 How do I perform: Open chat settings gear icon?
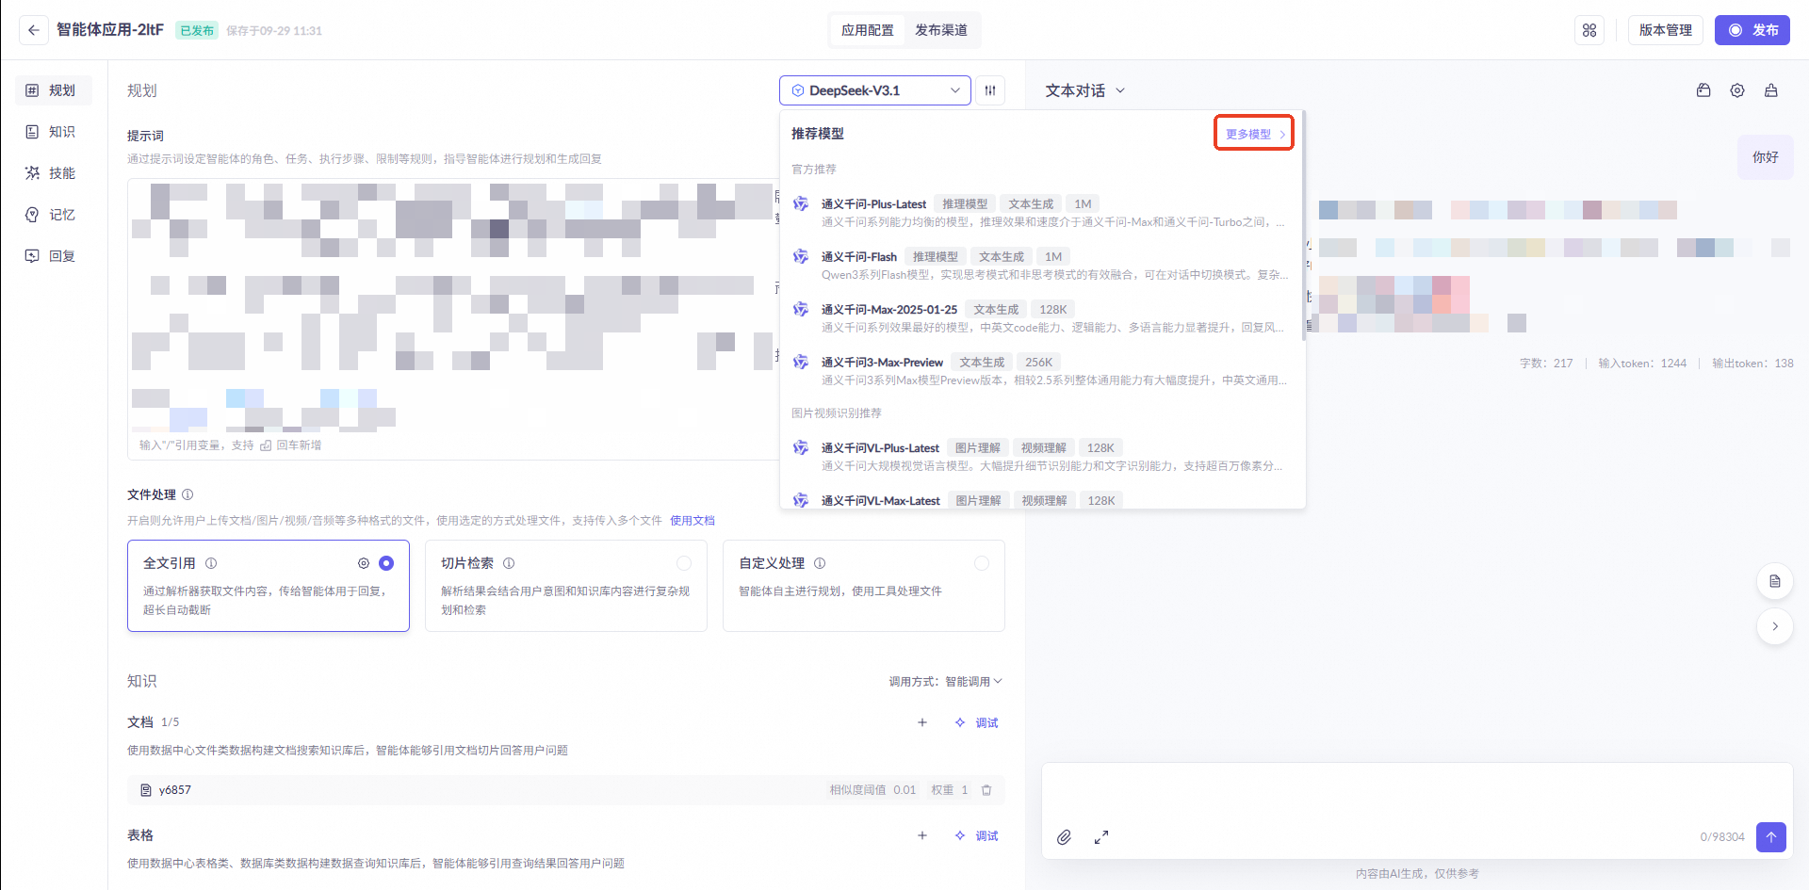pos(1737,90)
